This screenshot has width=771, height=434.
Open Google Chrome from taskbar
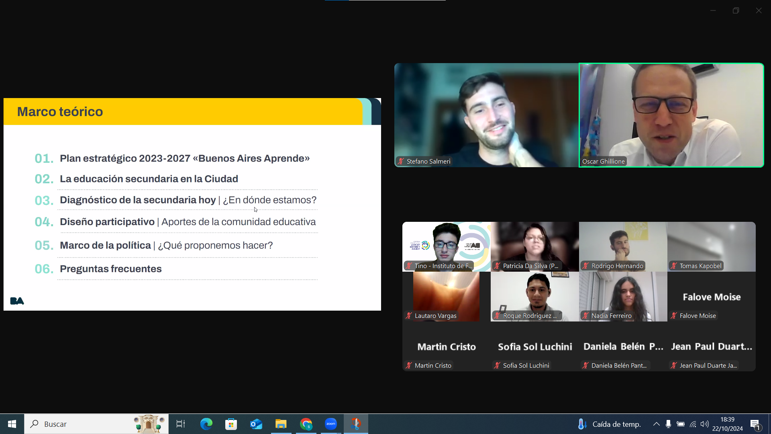(x=306, y=424)
